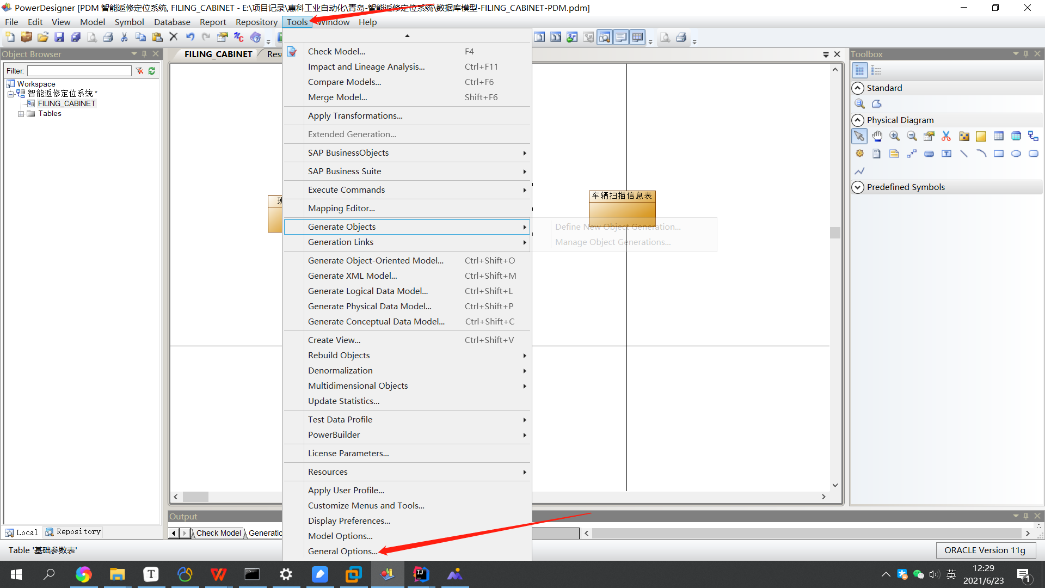The image size is (1045, 588).
Task: Select the Package tool in the toolbox
Action: pos(964,136)
